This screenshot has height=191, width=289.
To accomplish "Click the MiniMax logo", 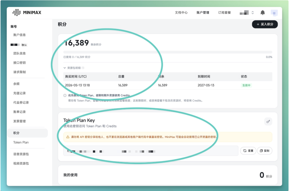I will tap(27, 13).
